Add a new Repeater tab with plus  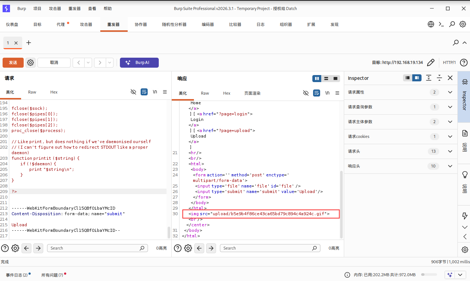(28, 43)
